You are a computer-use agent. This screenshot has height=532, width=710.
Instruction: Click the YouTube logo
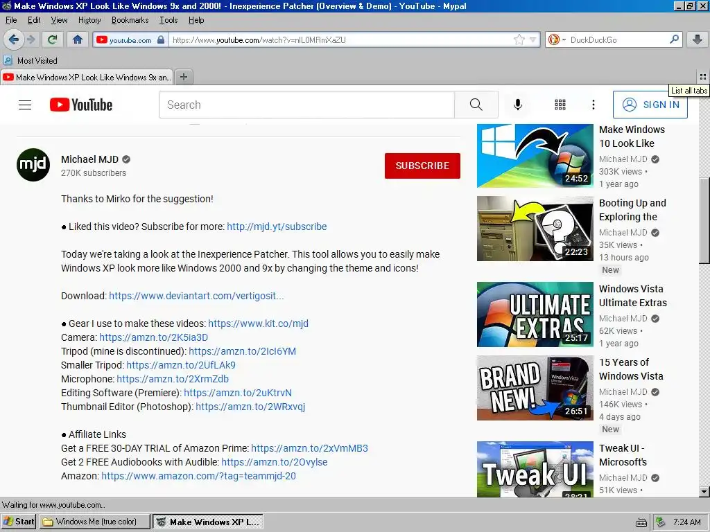tap(81, 105)
